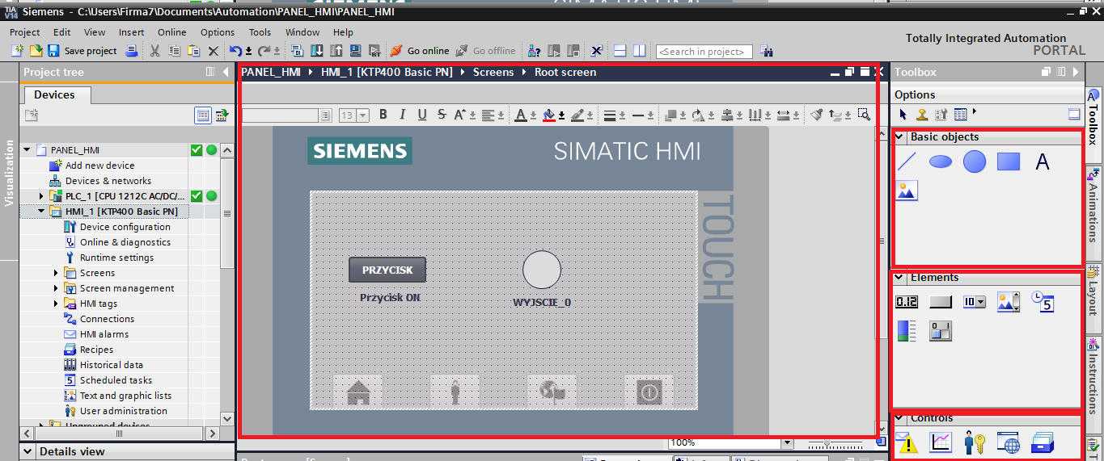Image resolution: width=1104 pixels, height=461 pixels.
Task: Open the Online menu
Action: click(171, 32)
